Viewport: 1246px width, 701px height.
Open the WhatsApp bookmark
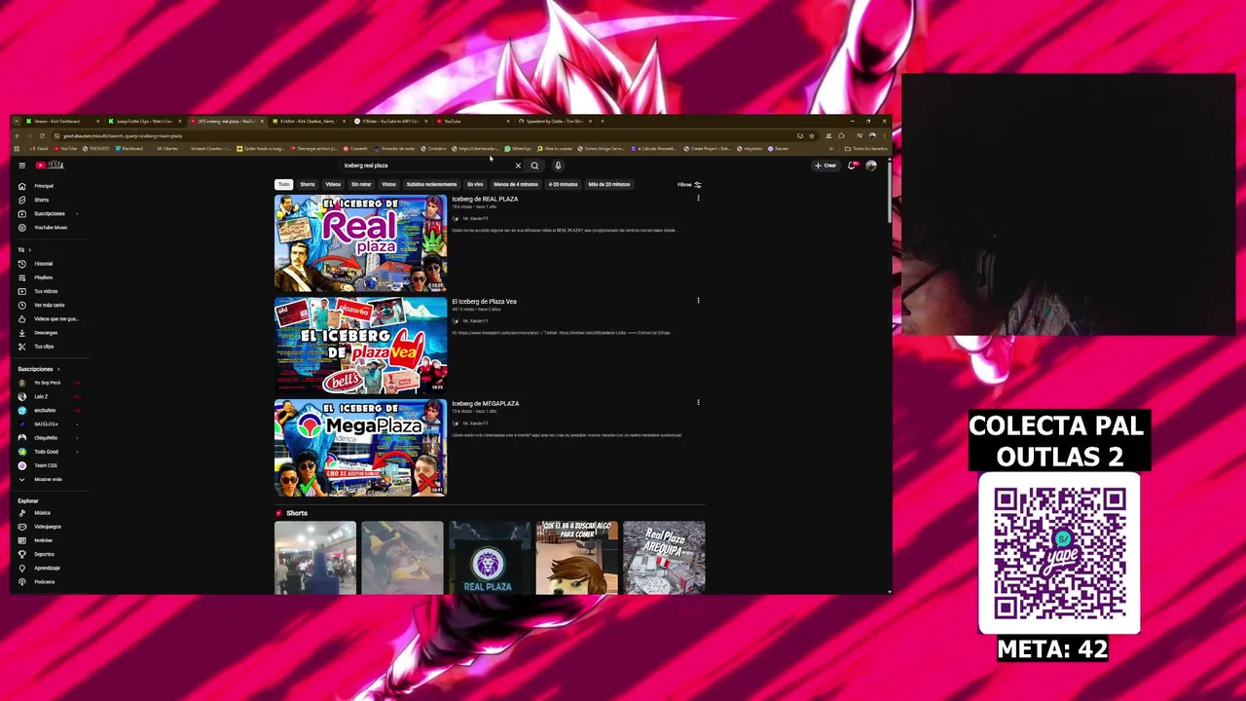point(518,148)
